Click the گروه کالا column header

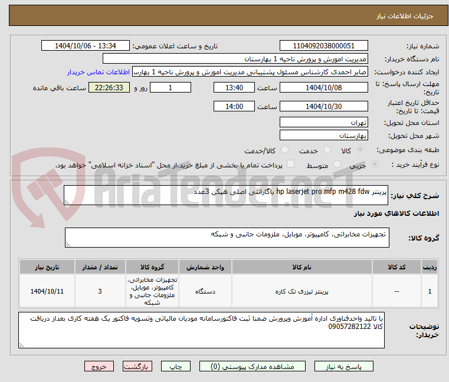(x=152, y=267)
